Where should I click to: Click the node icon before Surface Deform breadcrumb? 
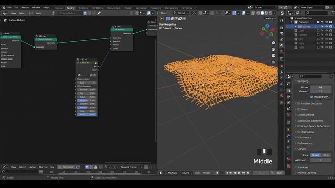[5, 20]
